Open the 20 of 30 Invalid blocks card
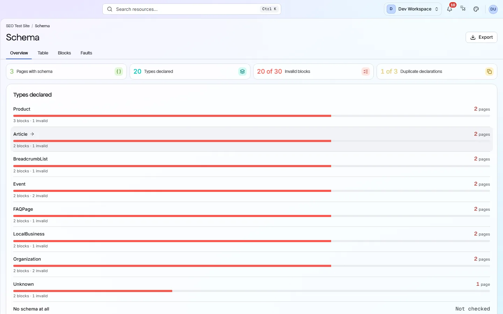This screenshot has height=314, width=503. click(x=313, y=72)
